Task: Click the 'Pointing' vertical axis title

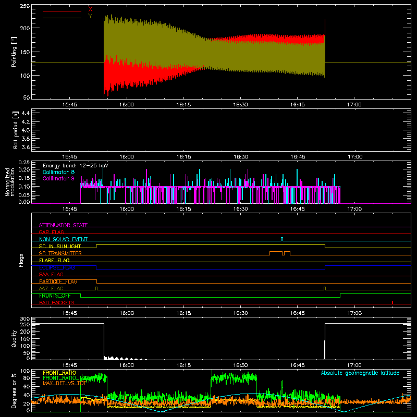Action: click(x=14, y=52)
